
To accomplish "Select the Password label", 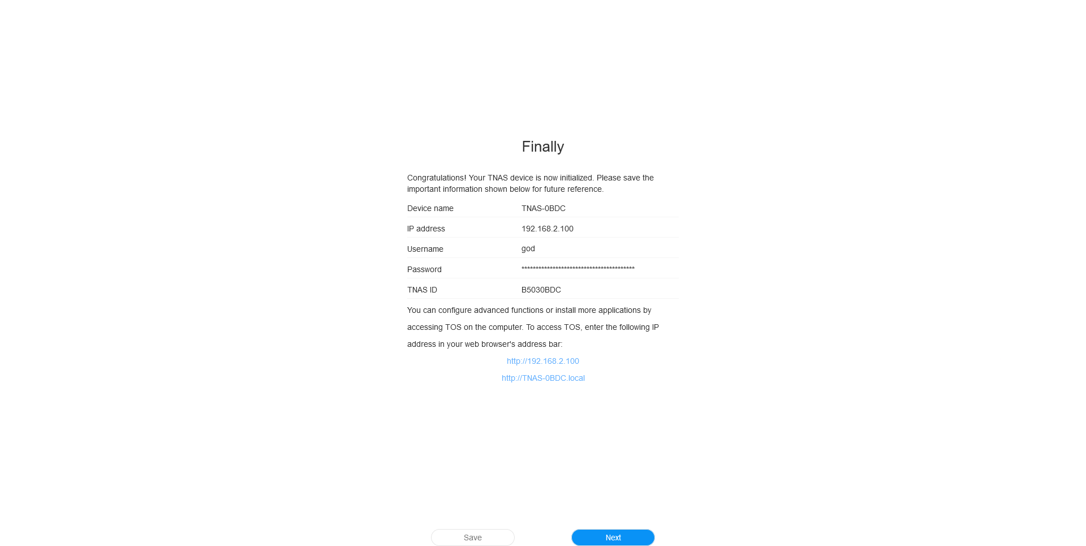I will (424, 269).
